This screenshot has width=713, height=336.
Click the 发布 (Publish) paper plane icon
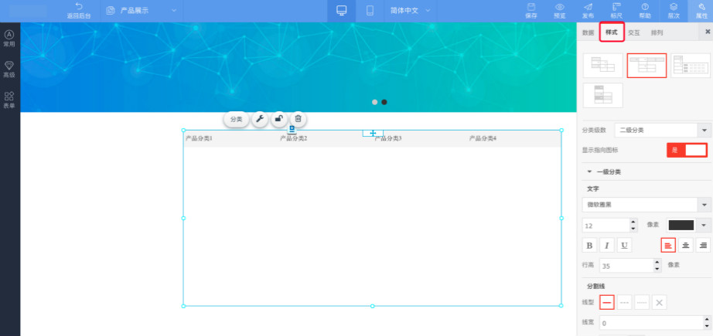(588, 10)
